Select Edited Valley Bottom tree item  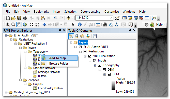tap(50, 88)
